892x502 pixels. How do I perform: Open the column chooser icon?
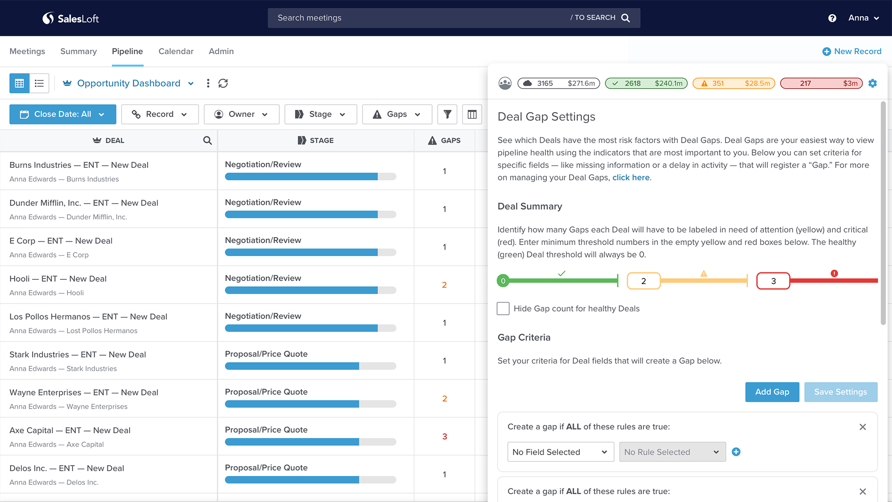472,114
